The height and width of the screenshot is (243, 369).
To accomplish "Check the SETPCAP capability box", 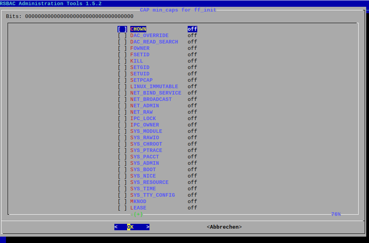I will pos(122,80).
